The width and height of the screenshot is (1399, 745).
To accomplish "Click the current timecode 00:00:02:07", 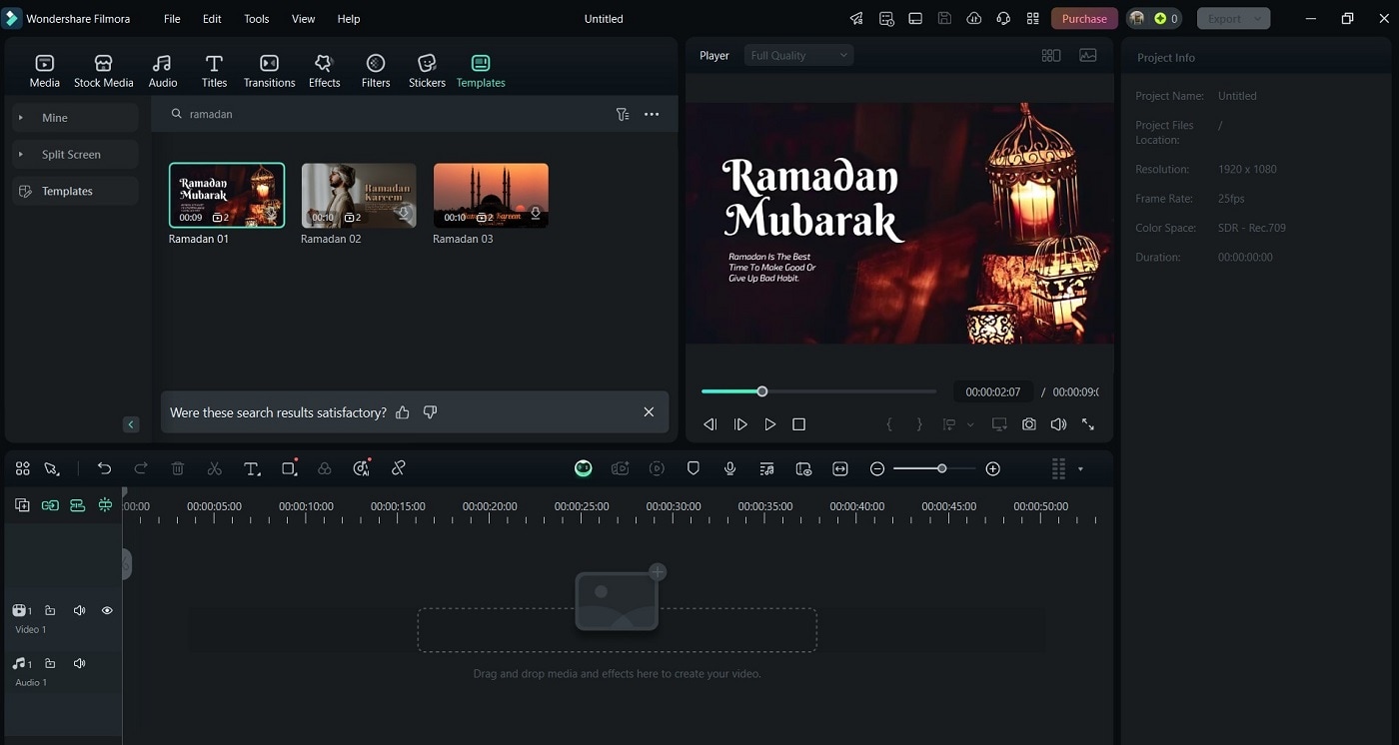I will tap(993, 392).
